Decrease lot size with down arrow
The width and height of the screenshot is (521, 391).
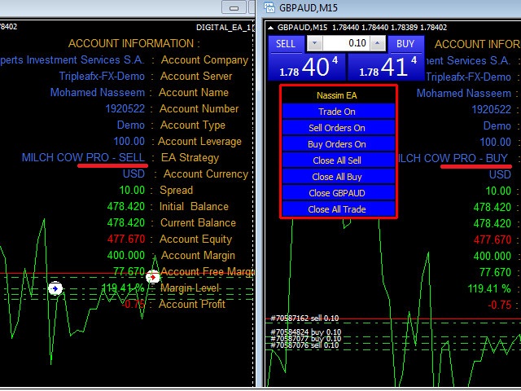[x=314, y=43]
